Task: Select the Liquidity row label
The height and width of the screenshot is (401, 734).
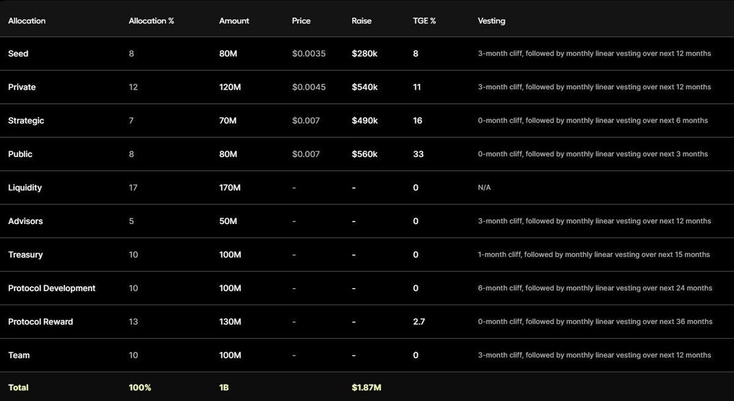Action: [25, 187]
